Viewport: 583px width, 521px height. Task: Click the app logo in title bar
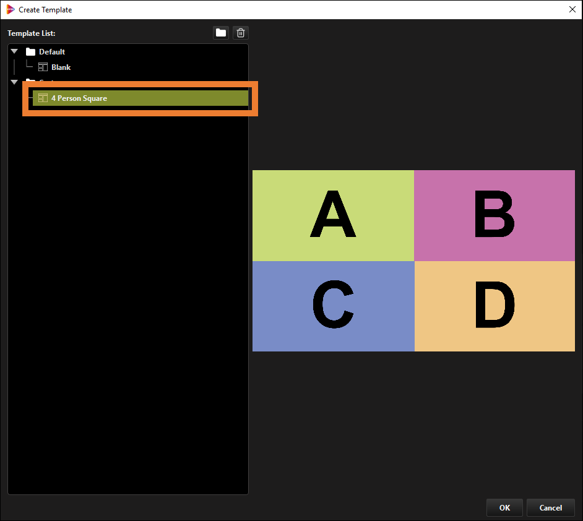[11, 10]
